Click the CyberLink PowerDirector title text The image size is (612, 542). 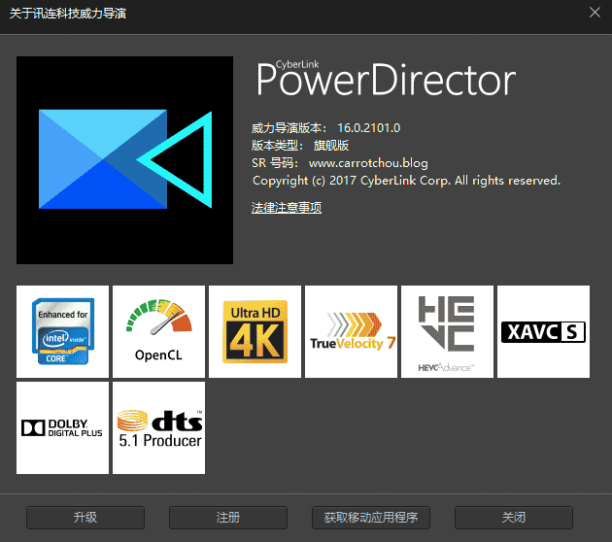pos(385,81)
